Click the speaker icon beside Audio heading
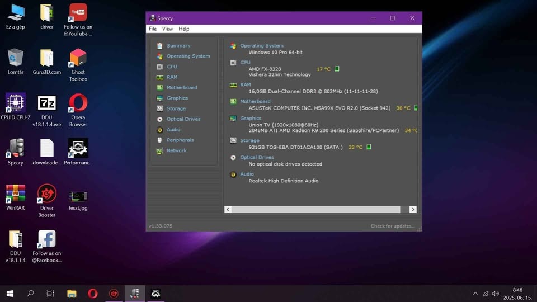Image resolution: width=537 pixels, height=302 pixels. pyautogui.click(x=233, y=174)
